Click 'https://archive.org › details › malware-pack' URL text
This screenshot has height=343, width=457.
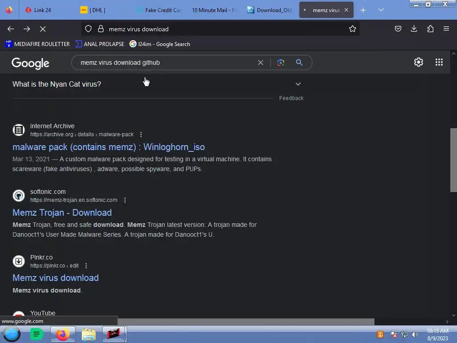click(x=82, y=134)
